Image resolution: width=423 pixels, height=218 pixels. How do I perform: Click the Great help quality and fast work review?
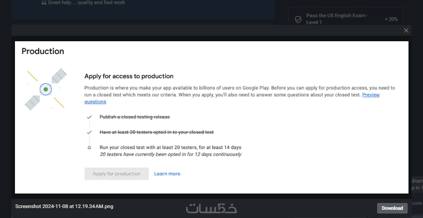pyautogui.click(x=86, y=3)
